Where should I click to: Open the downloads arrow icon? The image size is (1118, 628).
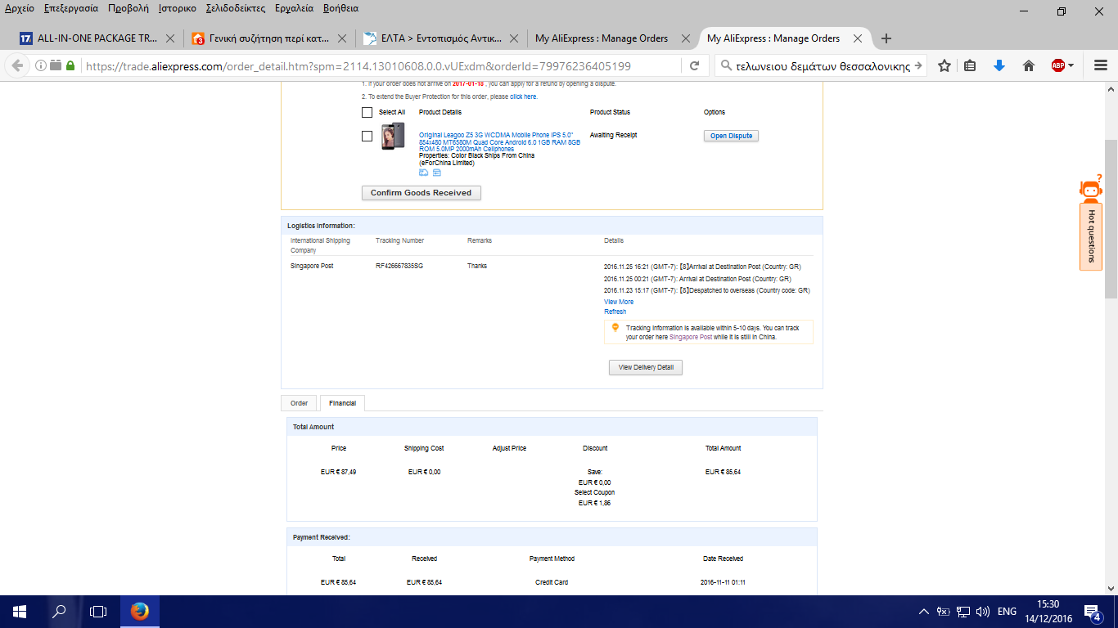[999, 66]
